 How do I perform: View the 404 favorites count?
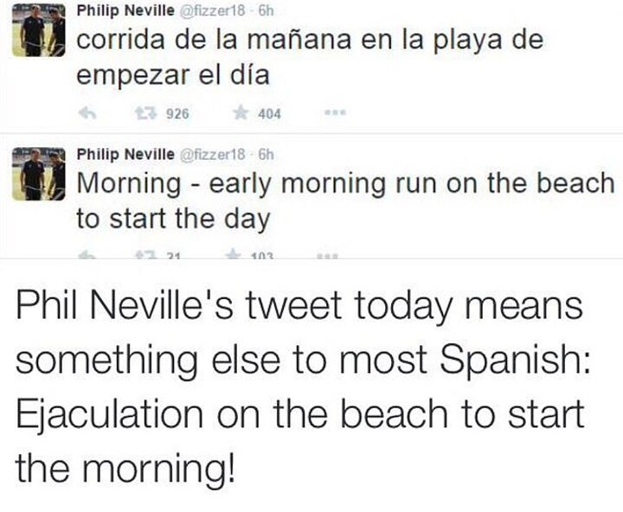coord(270,112)
